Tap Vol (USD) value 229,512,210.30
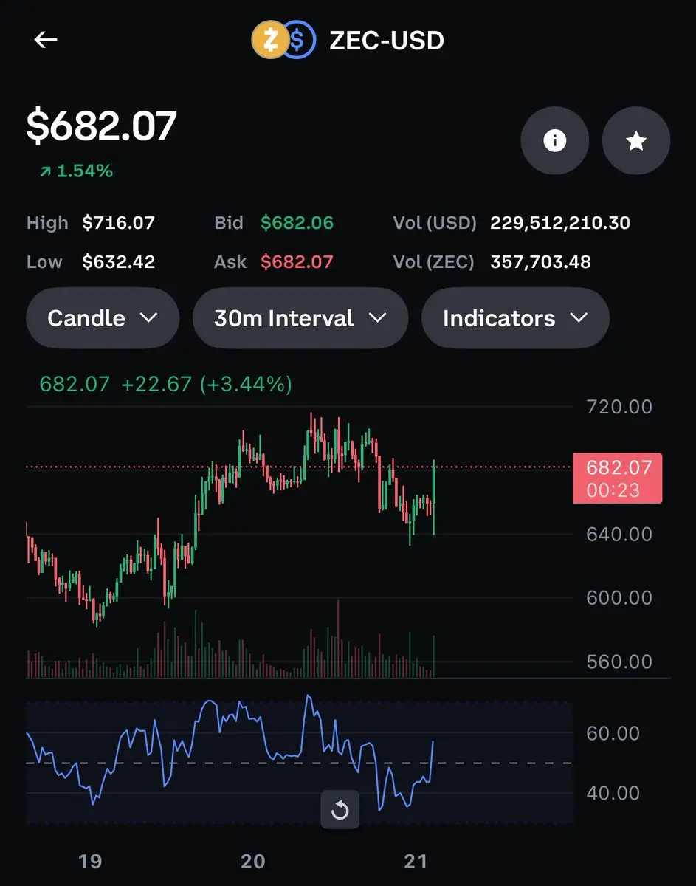 [560, 223]
